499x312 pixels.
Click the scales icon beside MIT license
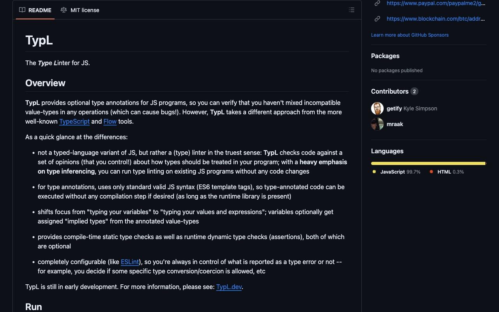64,10
